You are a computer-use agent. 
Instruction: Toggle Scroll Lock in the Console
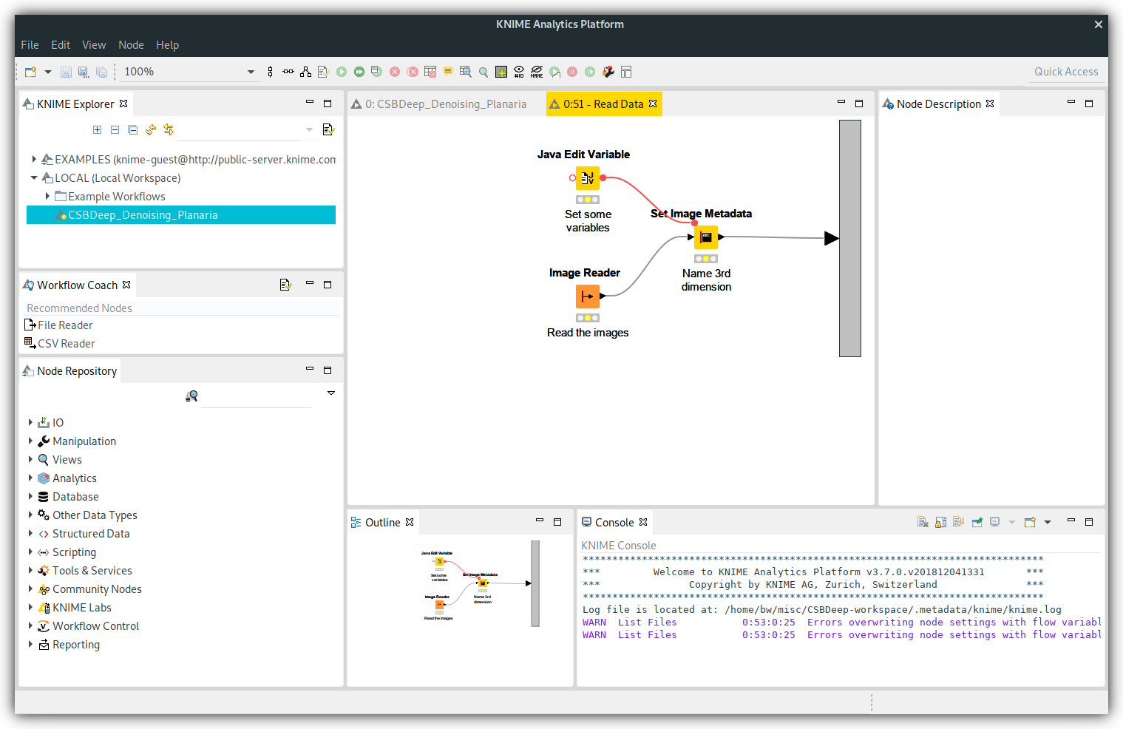[940, 522]
